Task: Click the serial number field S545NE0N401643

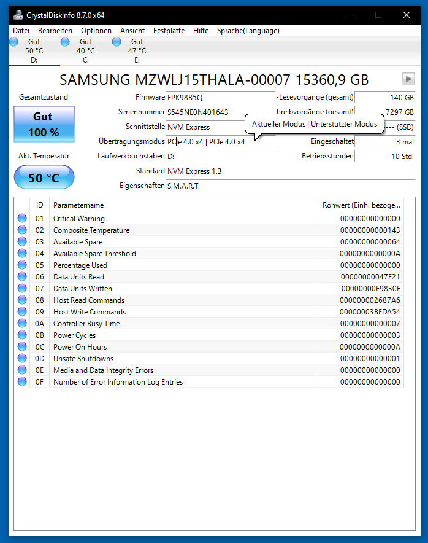Action: pyautogui.click(x=220, y=112)
